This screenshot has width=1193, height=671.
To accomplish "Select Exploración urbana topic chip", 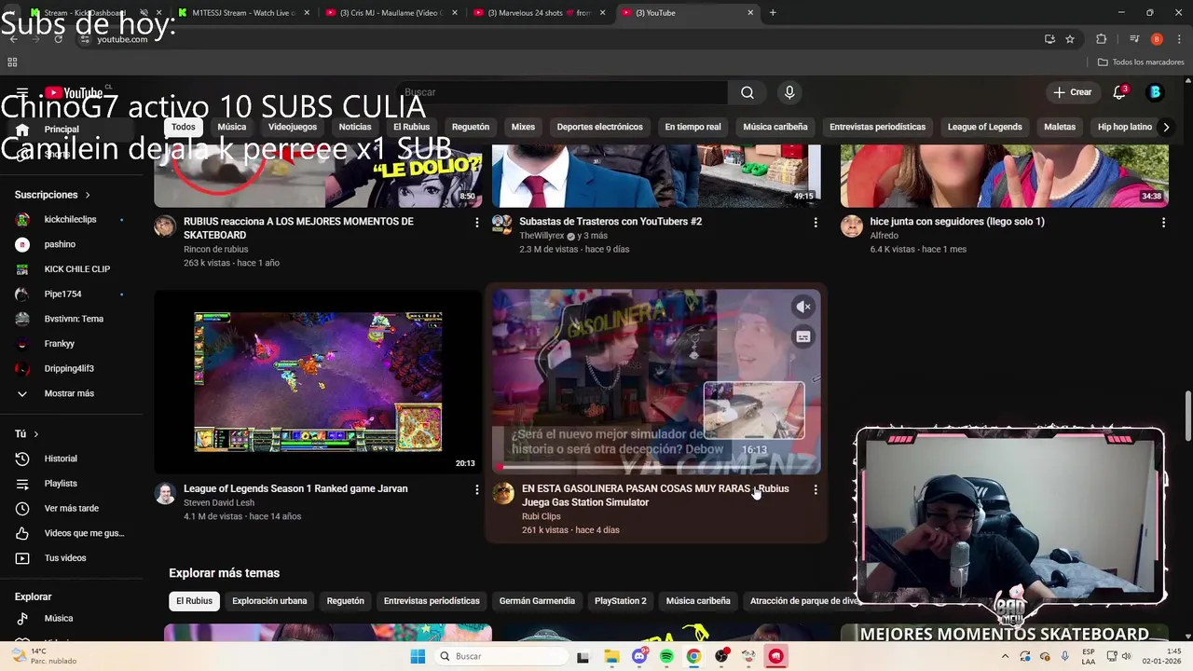I will 269,601.
